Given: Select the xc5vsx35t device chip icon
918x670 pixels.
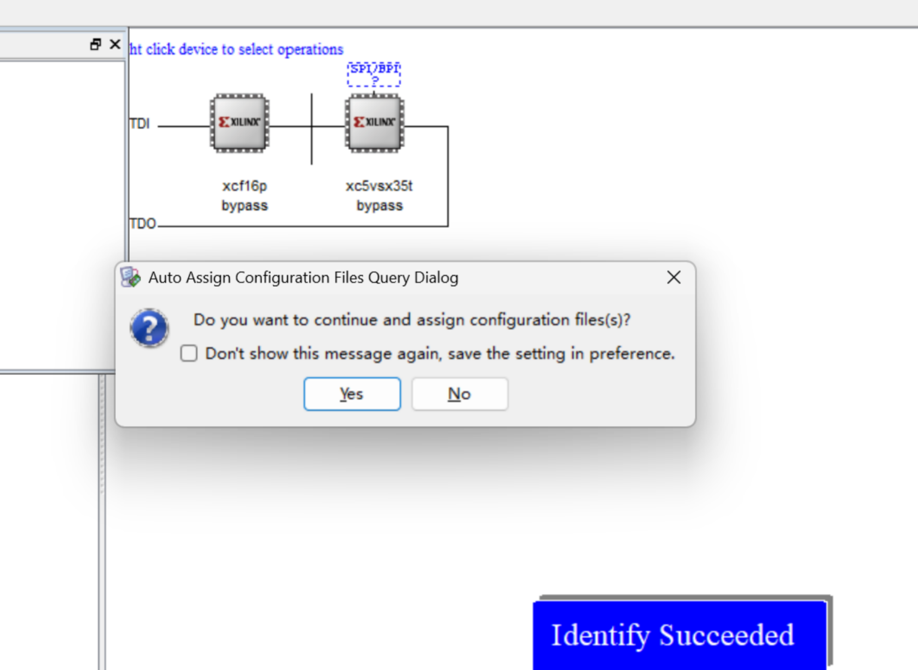Looking at the screenshot, I should (374, 123).
